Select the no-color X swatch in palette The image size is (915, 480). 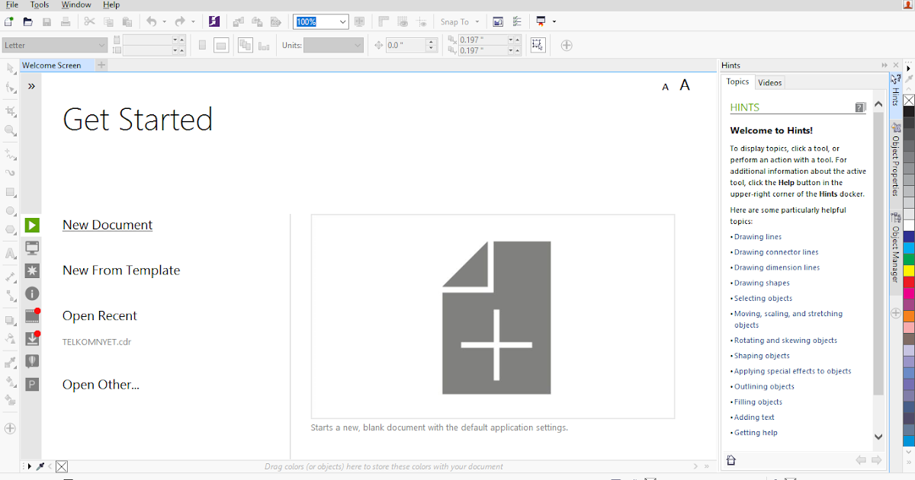click(909, 100)
